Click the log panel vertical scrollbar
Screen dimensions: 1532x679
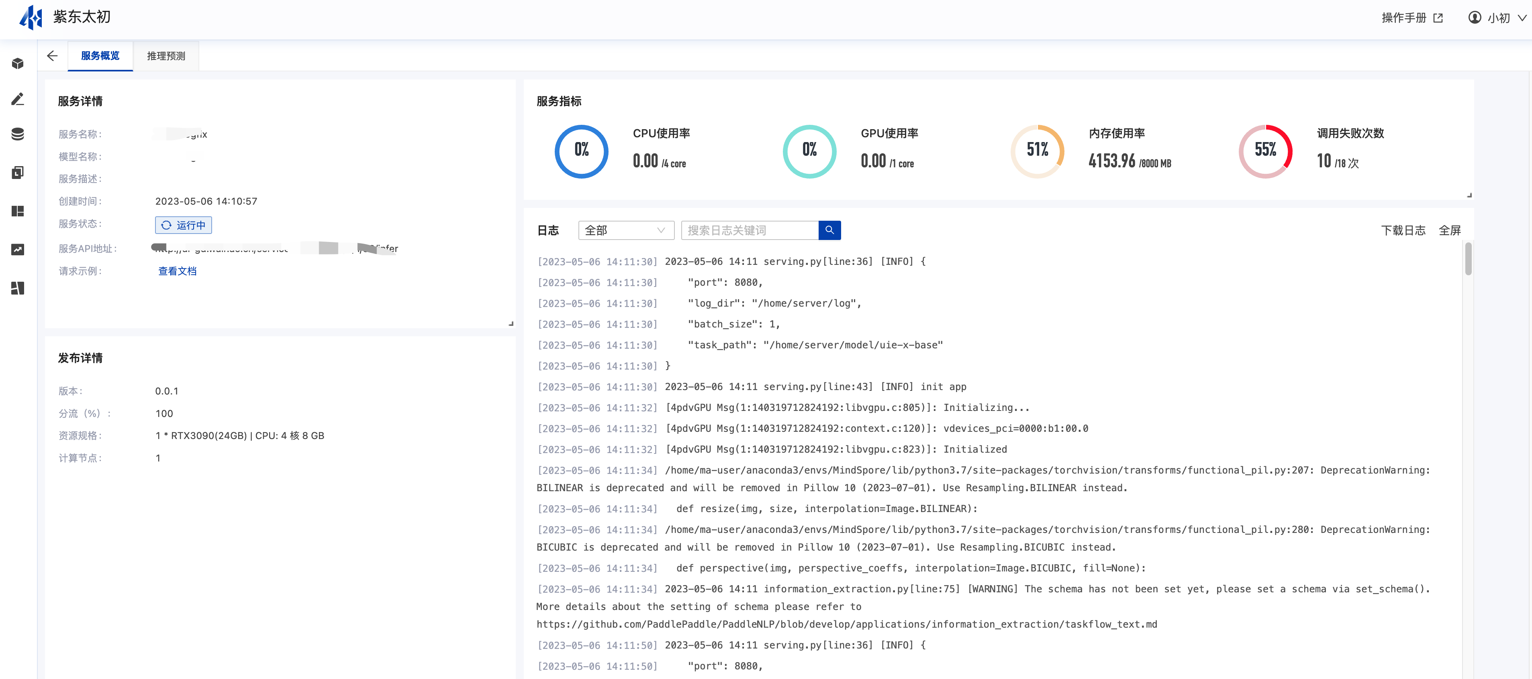(x=1468, y=259)
